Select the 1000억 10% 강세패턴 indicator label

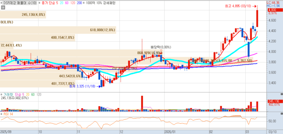[x=100, y=3]
